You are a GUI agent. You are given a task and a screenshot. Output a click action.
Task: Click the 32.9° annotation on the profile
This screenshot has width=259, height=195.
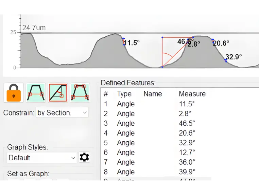point(234,57)
